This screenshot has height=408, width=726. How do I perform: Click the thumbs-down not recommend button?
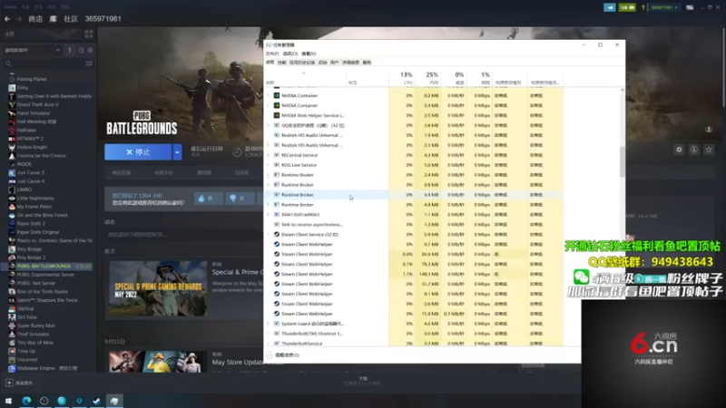[240, 199]
